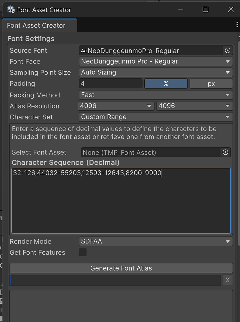Image resolution: width=240 pixels, height=322 pixels.
Task: Click the Padding value input field
Action: point(110,84)
